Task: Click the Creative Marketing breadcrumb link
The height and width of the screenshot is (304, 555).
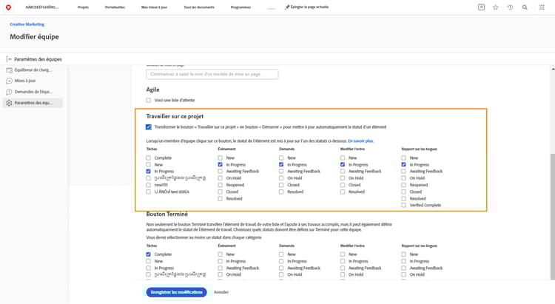Action: [x=27, y=24]
